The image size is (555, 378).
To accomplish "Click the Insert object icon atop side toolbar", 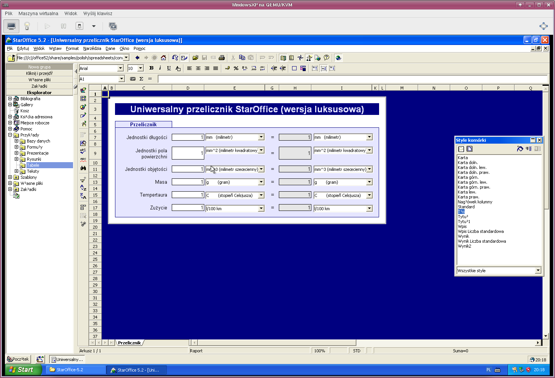I will (83, 90).
